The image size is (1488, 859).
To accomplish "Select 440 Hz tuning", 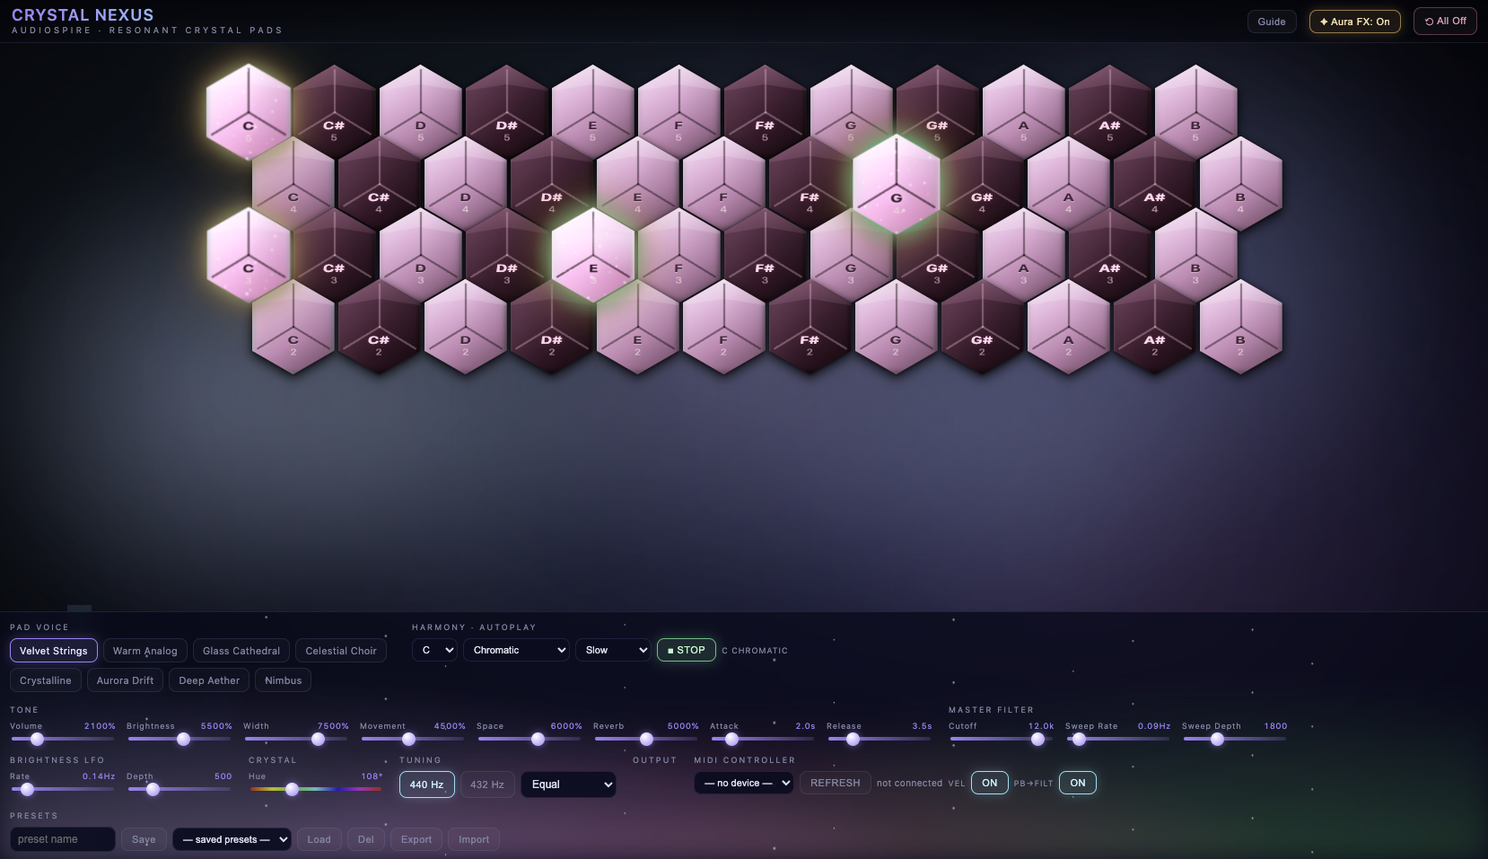I will point(427,784).
